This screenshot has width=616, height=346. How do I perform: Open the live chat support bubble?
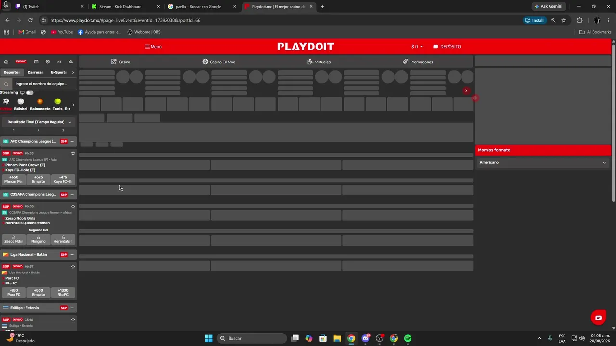pyautogui.click(x=598, y=318)
